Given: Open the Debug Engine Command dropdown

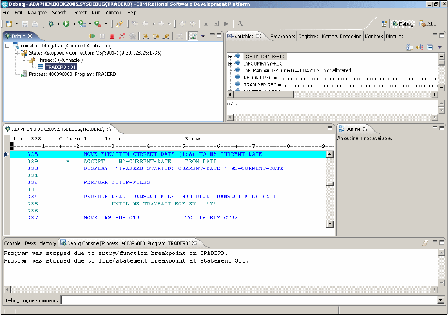Looking at the screenshot, I should pos(440,300).
